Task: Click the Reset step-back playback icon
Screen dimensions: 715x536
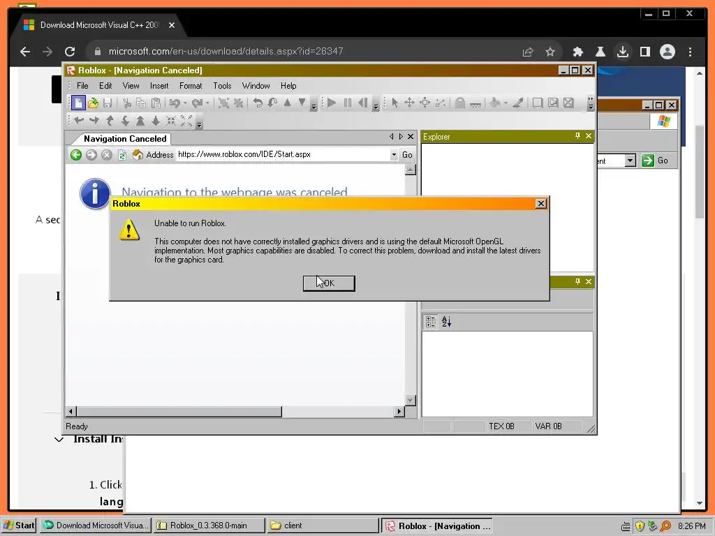Action: pos(363,103)
